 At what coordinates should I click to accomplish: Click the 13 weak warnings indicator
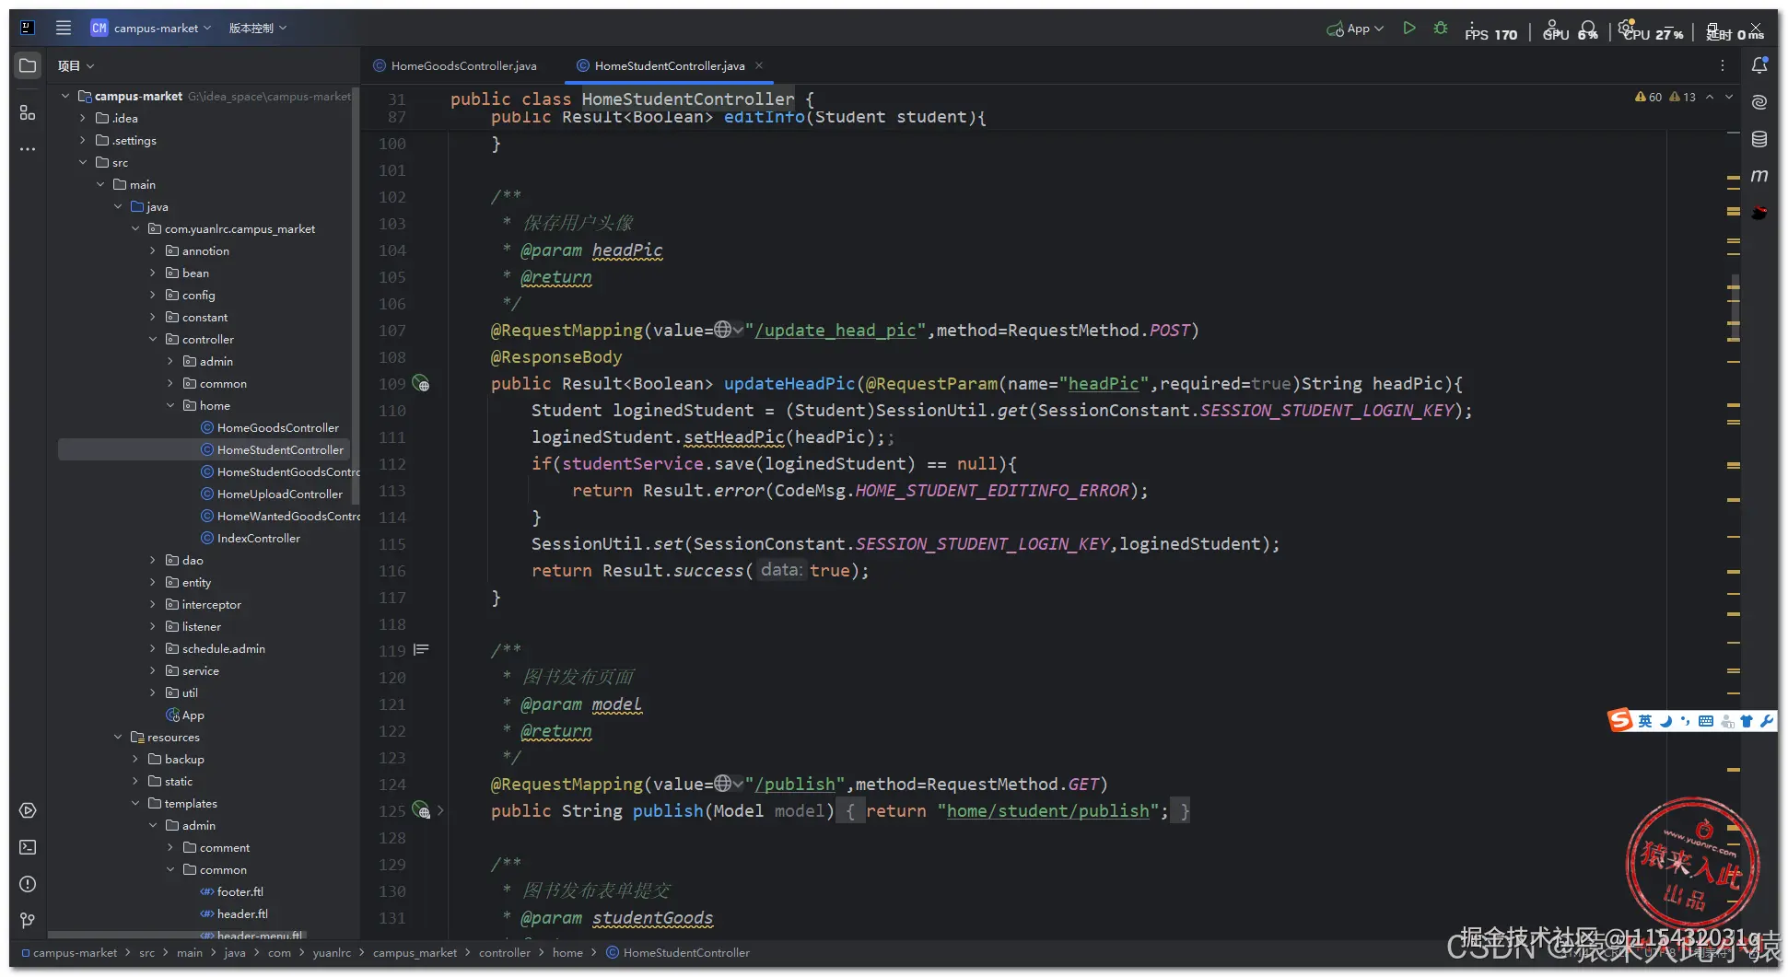tap(1683, 97)
